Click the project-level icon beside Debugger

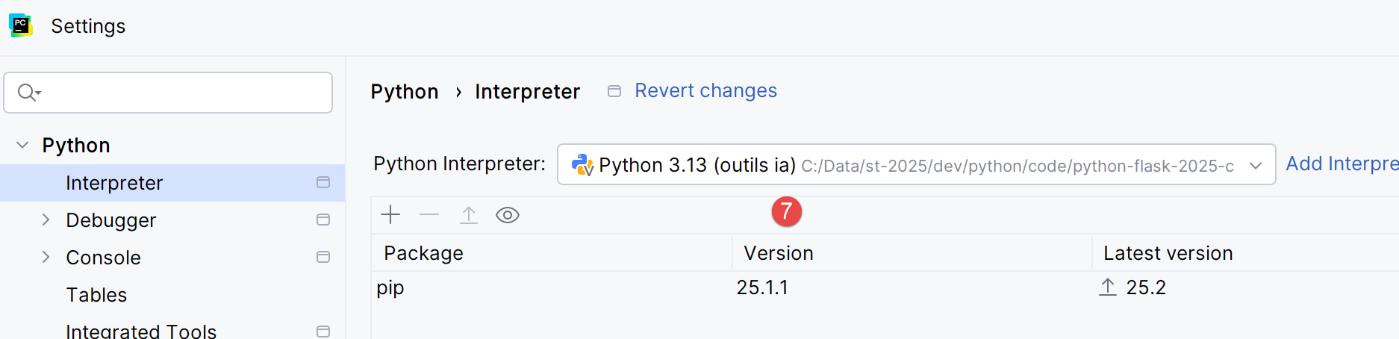click(x=323, y=220)
